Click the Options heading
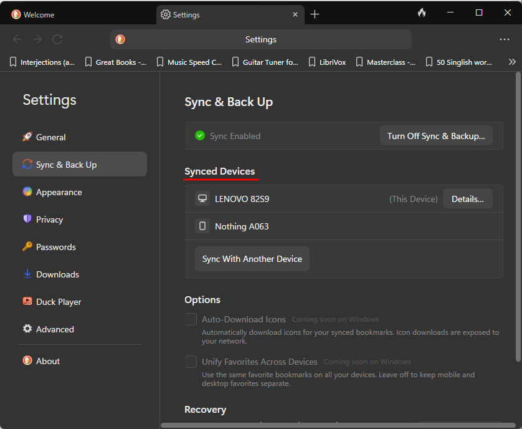Screen dimensions: 522x429 pyautogui.click(x=202, y=300)
